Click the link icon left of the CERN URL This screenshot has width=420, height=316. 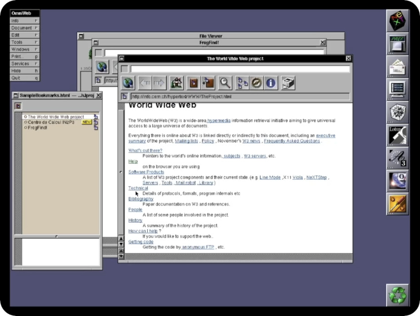click(x=125, y=96)
